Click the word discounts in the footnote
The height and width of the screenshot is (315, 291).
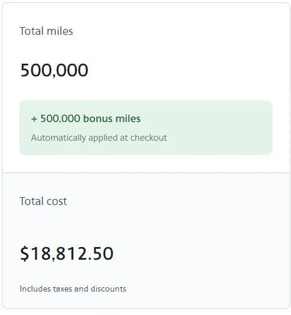[108, 289]
